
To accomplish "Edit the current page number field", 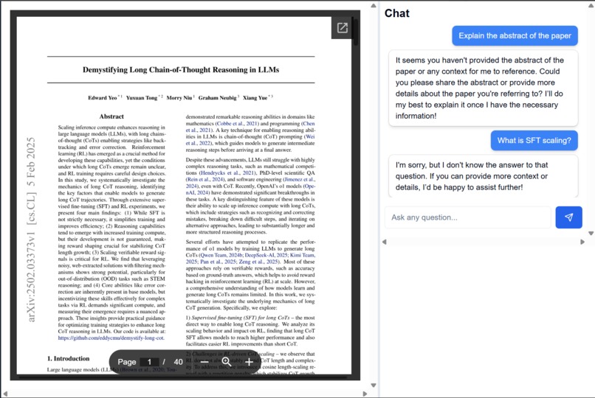I will (149, 362).
